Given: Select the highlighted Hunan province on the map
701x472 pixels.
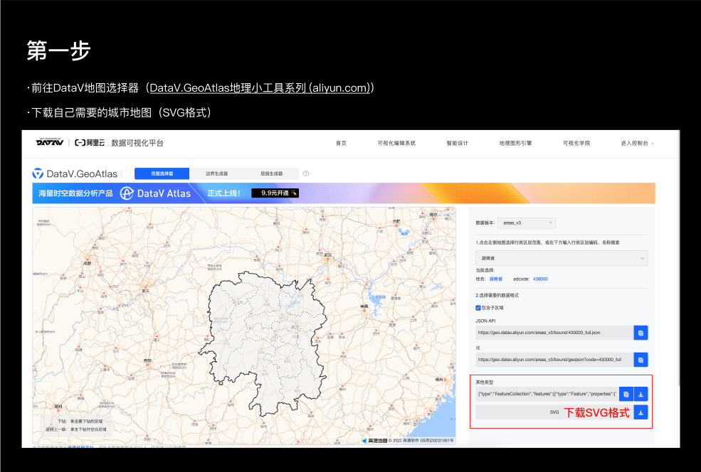Looking at the screenshot, I should click(x=264, y=343).
